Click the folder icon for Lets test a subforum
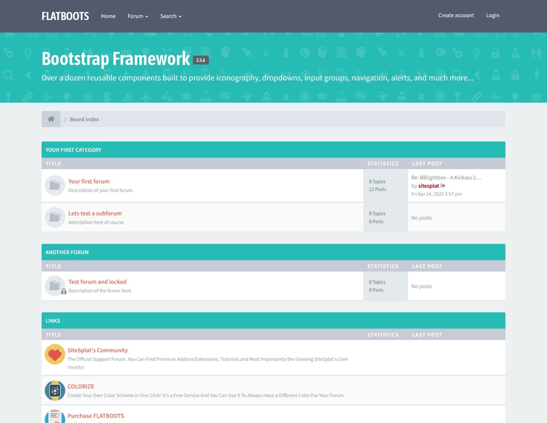Image resolution: width=547 pixels, height=423 pixels. coord(54,217)
